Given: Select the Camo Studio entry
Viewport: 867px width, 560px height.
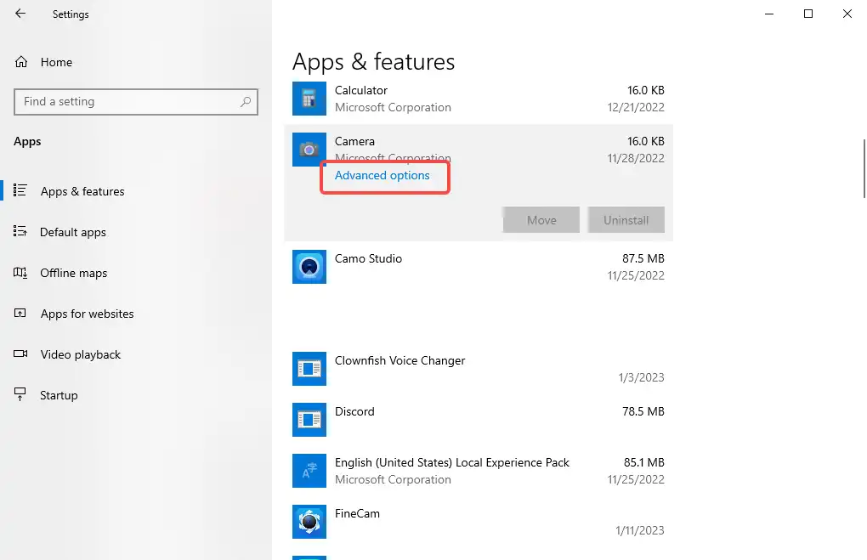Looking at the screenshot, I should pyautogui.click(x=368, y=258).
